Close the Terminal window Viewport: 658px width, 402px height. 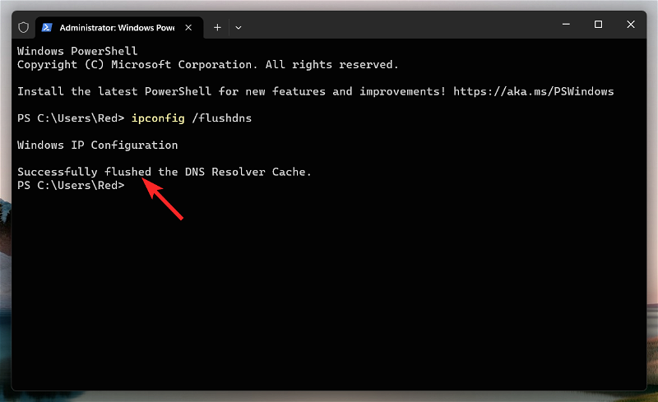click(x=631, y=25)
